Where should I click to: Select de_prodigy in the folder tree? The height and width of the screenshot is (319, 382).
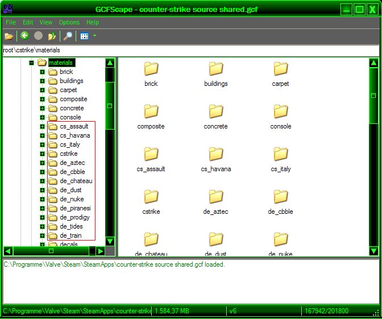point(75,217)
